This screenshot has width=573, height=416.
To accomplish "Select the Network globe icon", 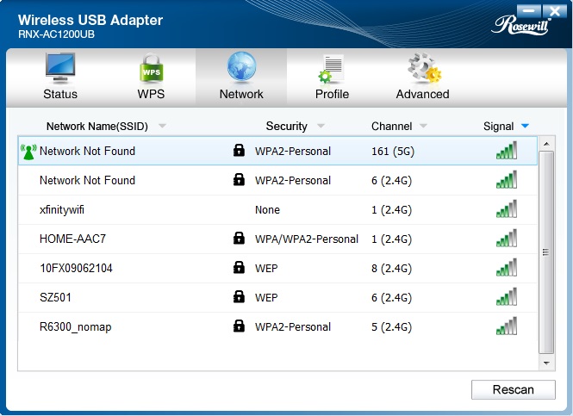I will tap(241, 66).
